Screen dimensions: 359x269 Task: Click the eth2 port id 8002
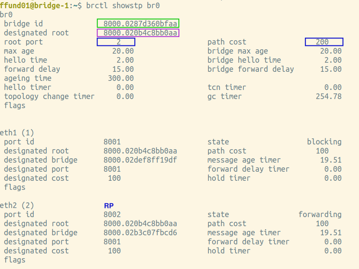click(112, 215)
